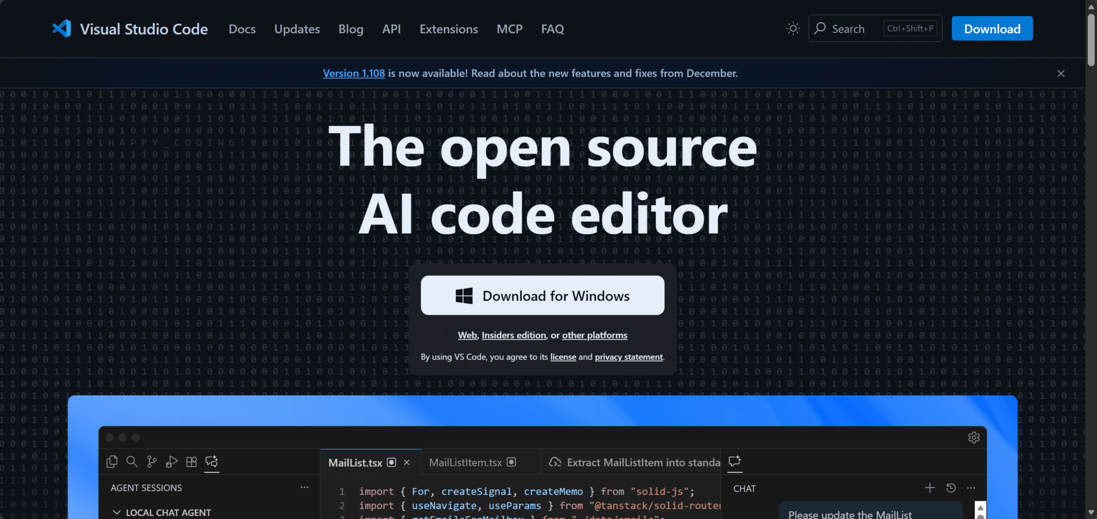The image size is (1097, 519).
Task: Click the page scrollbar up arrow
Action: pyautogui.click(x=1091, y=6)
